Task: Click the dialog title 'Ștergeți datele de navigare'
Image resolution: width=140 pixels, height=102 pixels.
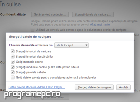Action: point(30,37)
